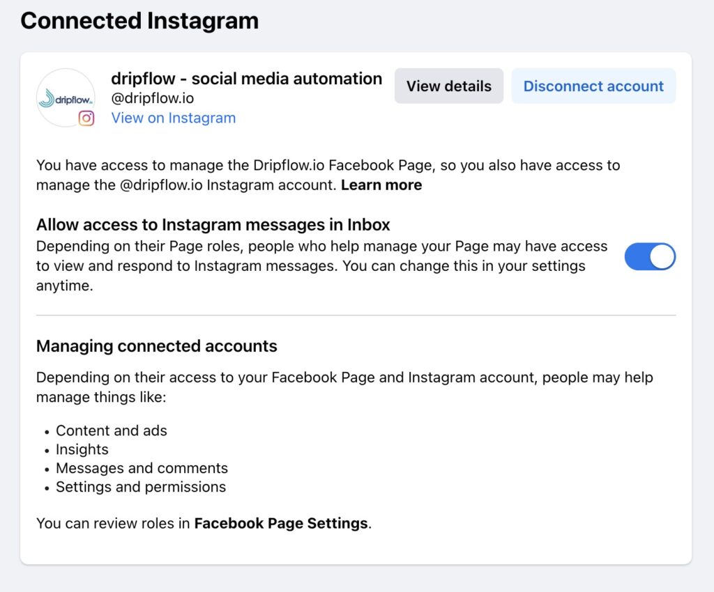Click the Messages and comments bullet item

click(142, 468)
